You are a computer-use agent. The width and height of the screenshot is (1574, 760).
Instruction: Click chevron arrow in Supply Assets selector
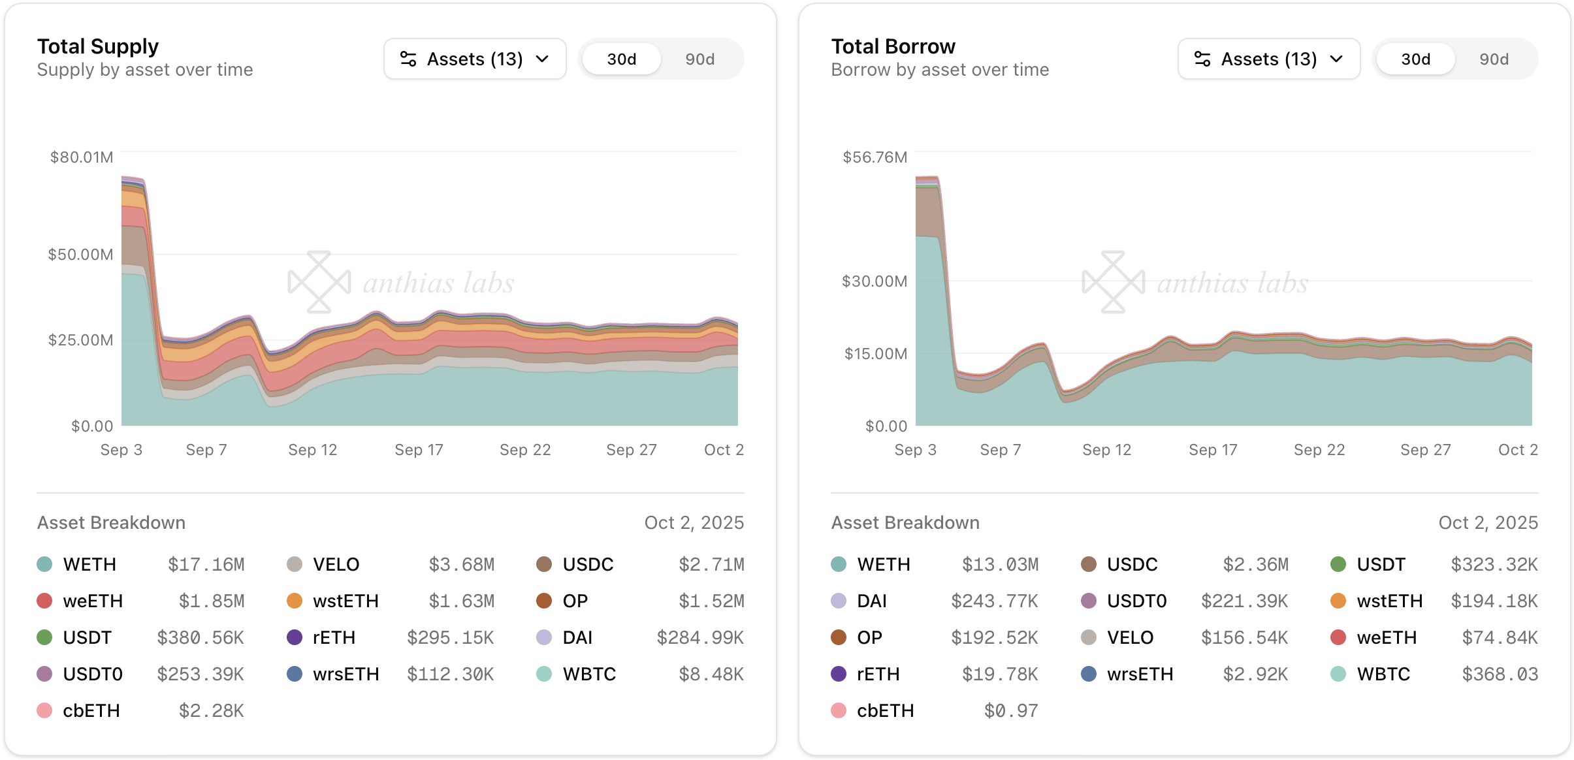point(542,59)
